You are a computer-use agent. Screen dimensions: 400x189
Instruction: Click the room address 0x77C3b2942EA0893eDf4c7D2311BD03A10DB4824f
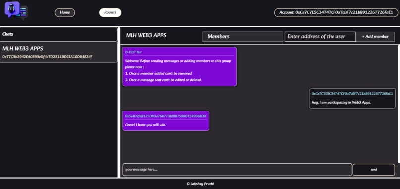tap(47, 57)
